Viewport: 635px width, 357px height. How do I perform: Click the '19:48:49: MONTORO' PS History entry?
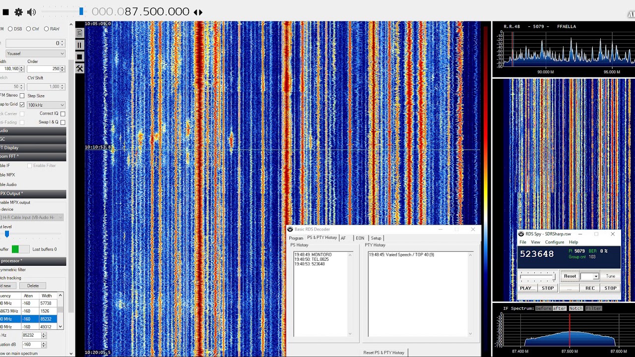click(313, 255)
